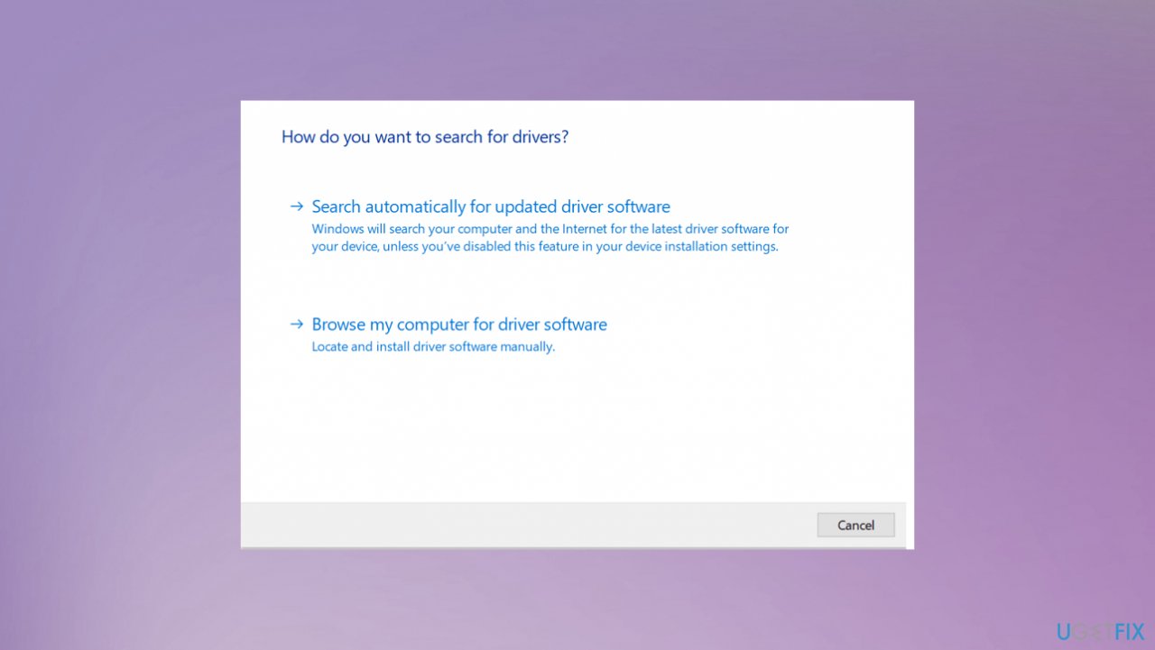Click the top edge of the dialog window
1155x650 pixels.
577,101
